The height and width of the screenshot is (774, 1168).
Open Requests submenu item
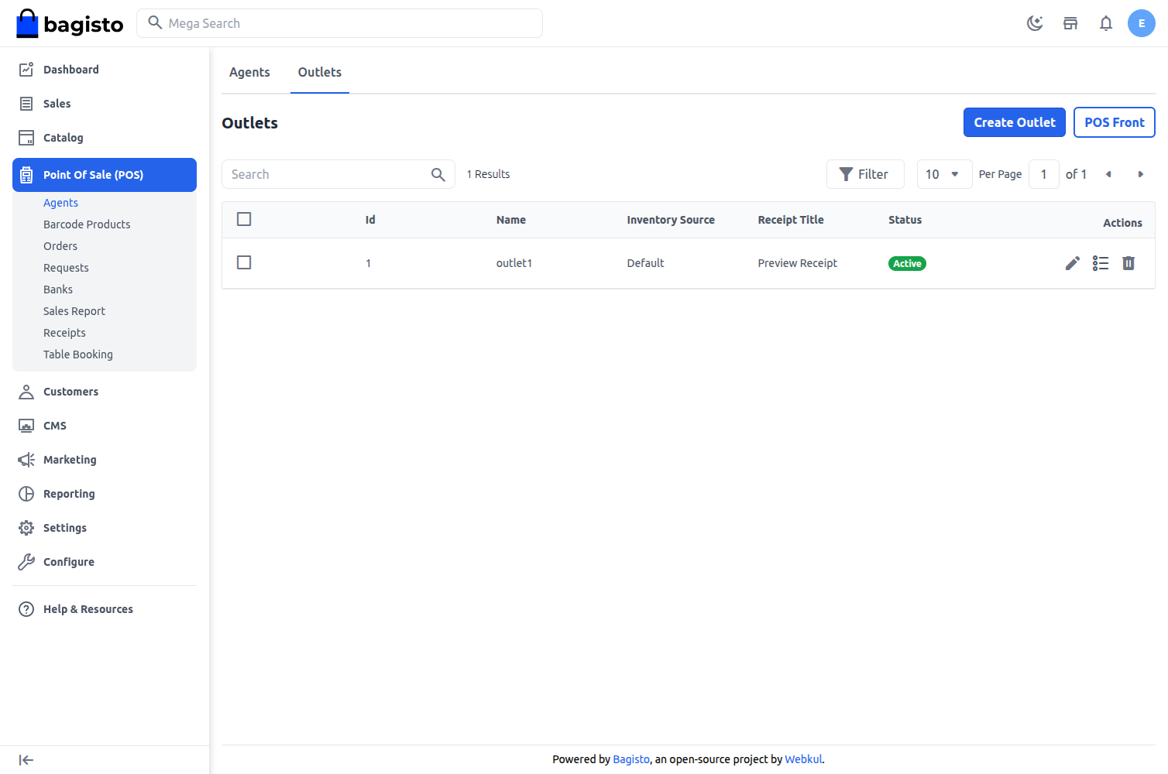pyautogui.click(x=66, y=268)
